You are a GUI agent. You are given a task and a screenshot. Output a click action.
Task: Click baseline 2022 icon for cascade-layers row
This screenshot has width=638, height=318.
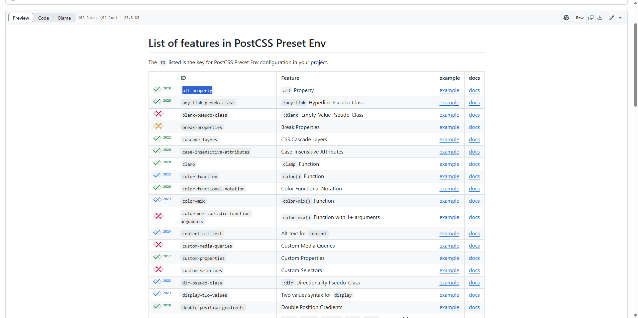pyautogui.click(x=162, y=138)
